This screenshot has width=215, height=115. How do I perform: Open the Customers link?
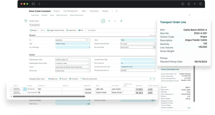[x=35, y=15]
